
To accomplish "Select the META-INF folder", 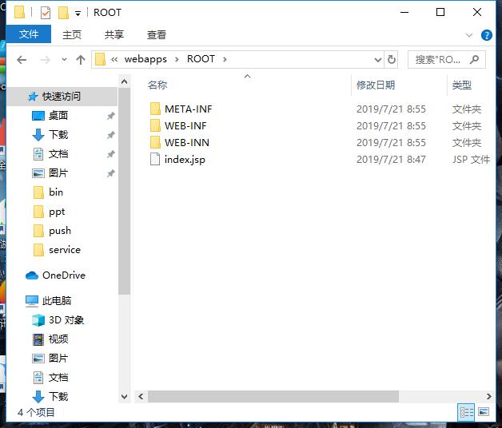I will 189,109.
